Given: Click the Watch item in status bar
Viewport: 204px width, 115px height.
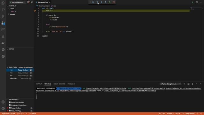Looking at the screenshot, I should [x=33, y=114].
